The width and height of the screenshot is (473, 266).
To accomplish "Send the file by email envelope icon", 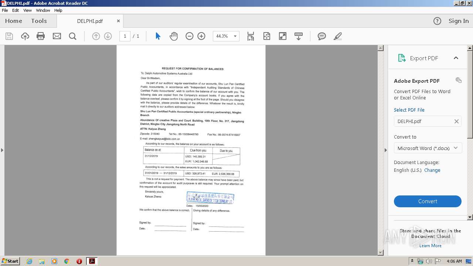I will tap(57, 36).
